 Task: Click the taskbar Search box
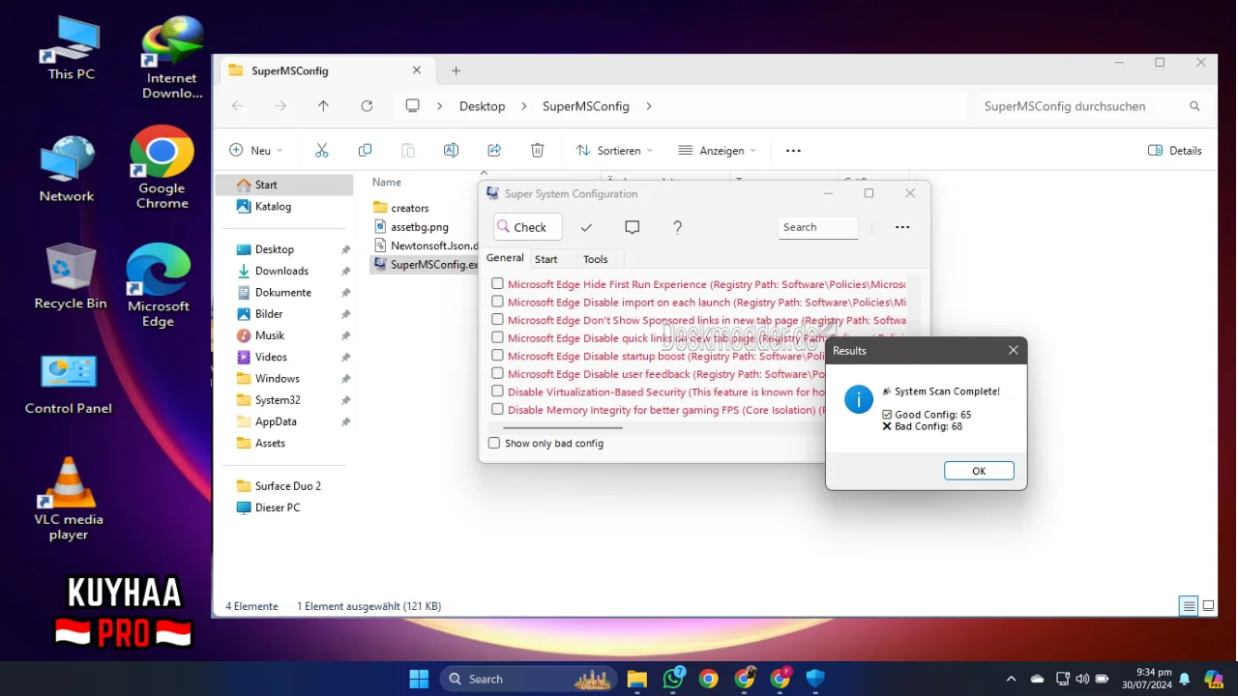pos(528,679)
